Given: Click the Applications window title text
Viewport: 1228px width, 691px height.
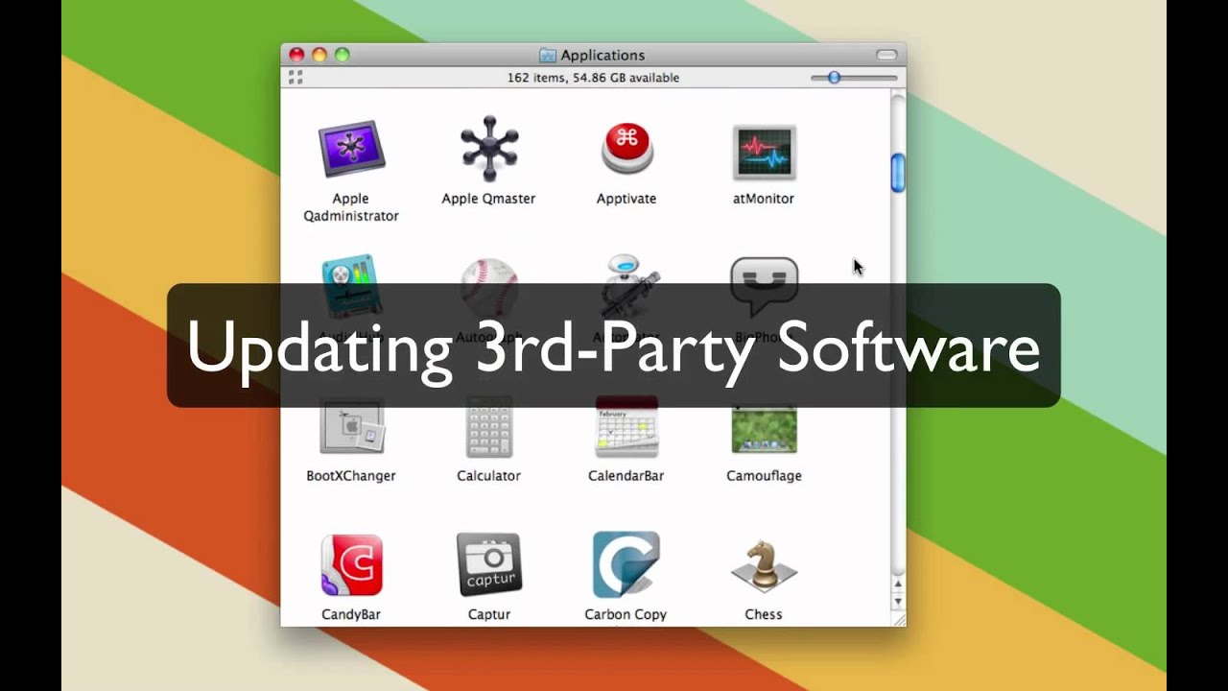Looking at the screenshot, I should click(x=602, y=56).
